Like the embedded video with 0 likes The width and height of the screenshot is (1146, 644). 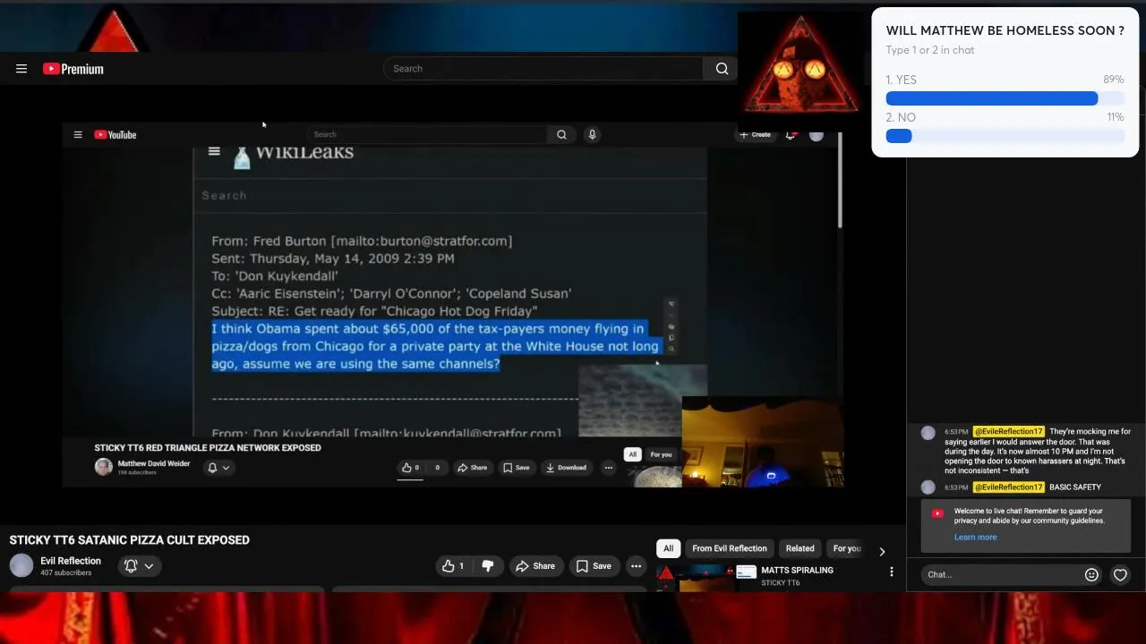pos(410,467)
